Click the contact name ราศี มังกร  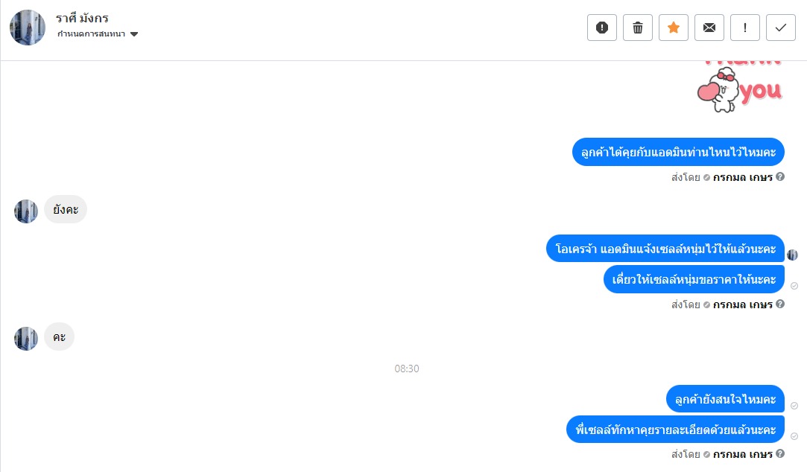tap(83, 19)
